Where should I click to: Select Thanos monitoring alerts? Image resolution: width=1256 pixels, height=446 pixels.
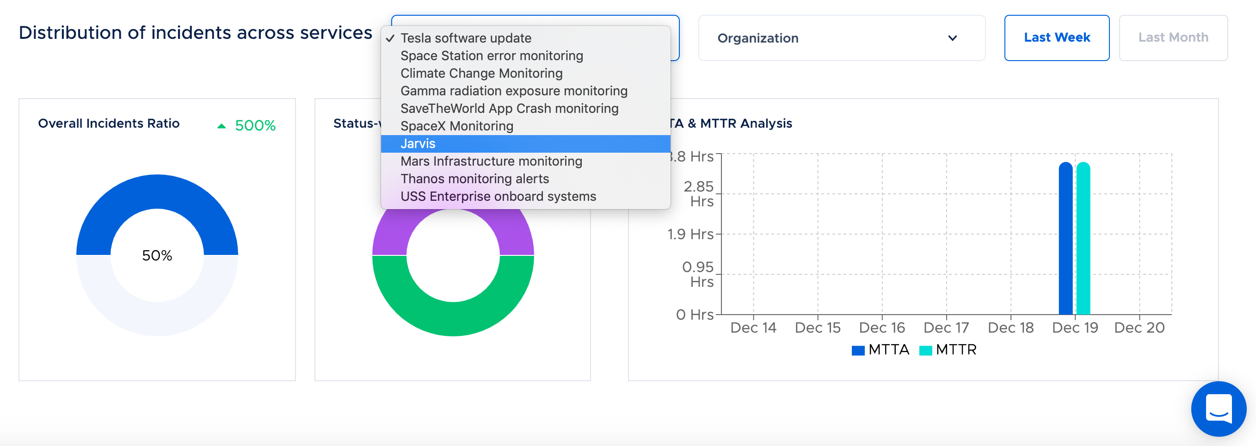pyautogui.click(x=526, y=179)
